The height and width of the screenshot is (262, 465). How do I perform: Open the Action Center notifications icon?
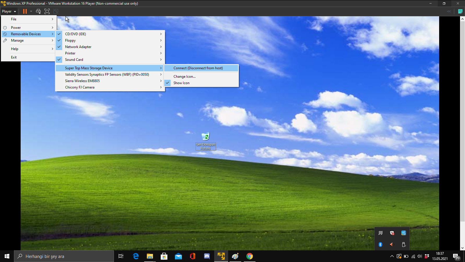(456, 256)
